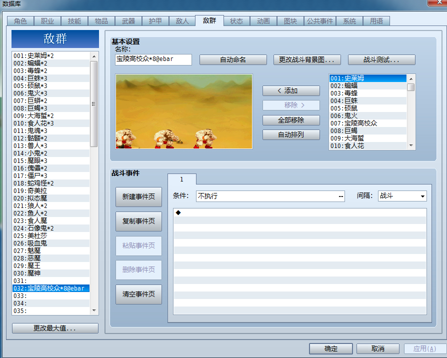Viewport: 447px width, 358px height.
Task: Click 清空事件页 button
Action: click(138, 294)
